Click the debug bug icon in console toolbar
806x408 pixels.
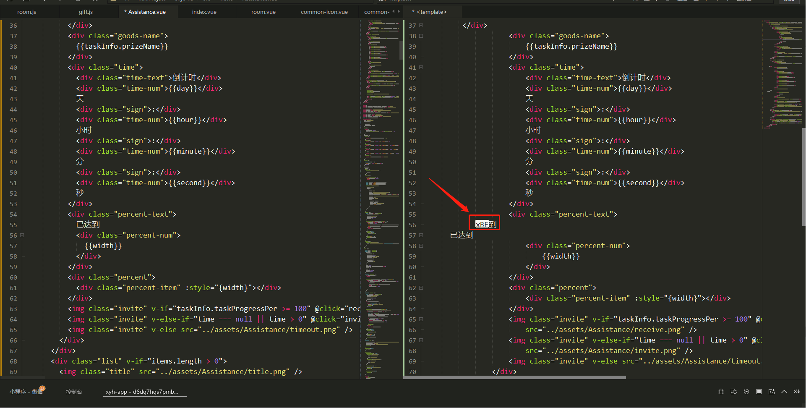click(x=721, y=392)
